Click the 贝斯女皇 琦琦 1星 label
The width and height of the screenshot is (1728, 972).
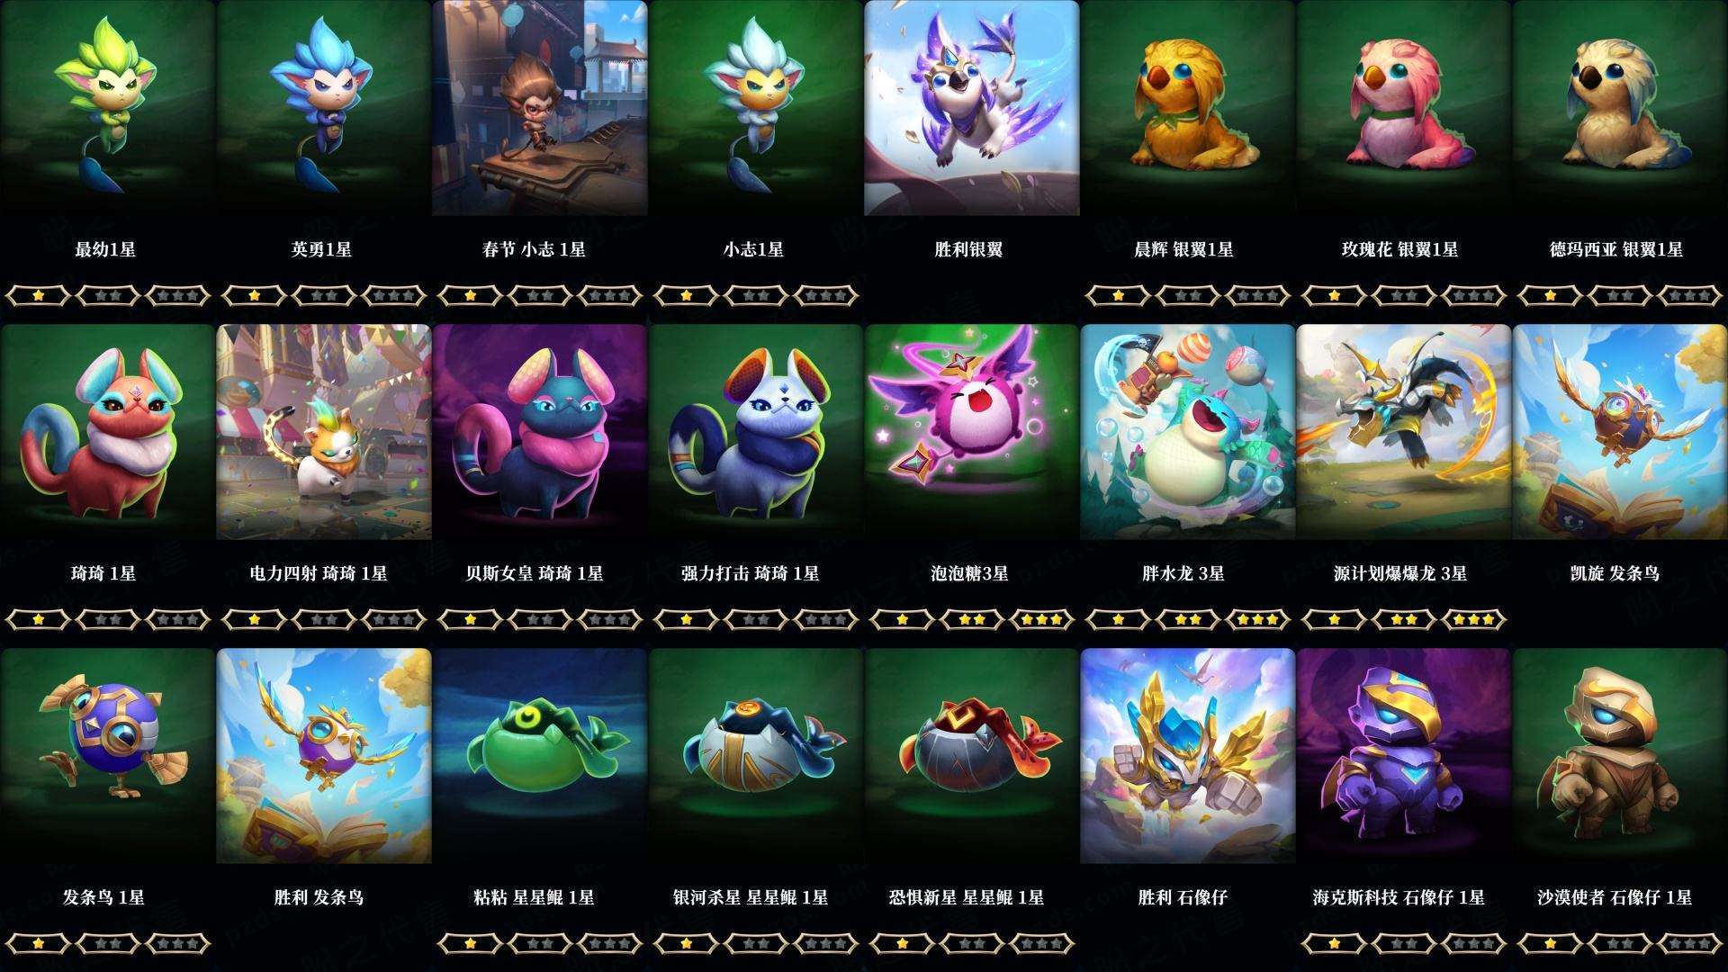point(535,573)
